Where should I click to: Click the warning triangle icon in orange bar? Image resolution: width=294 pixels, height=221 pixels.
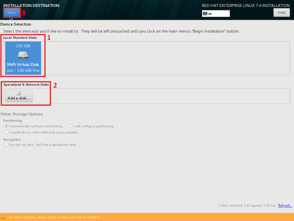pyautogui.click(x=3, y=217)
